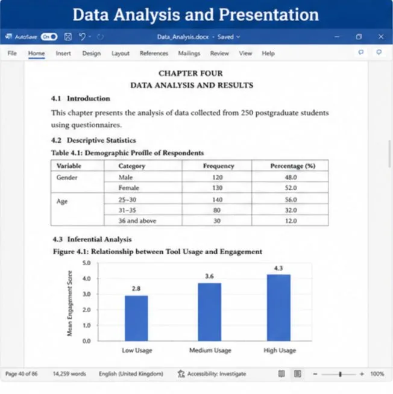
Task: Click the first comment bubble icon in the ribbon
Action: point(361,52)
